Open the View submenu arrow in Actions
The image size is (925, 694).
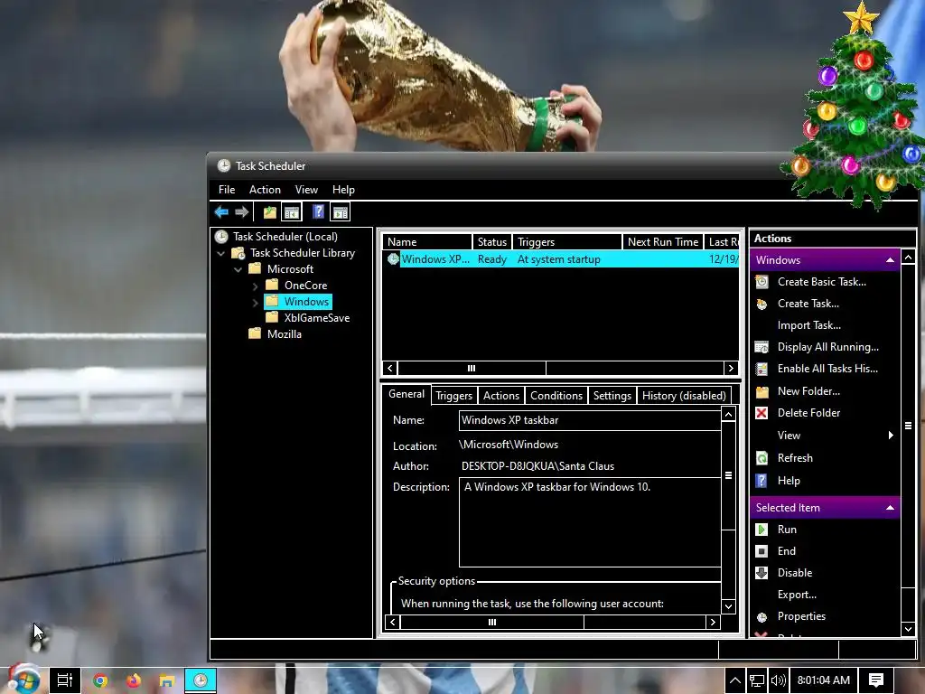click(x=891, y=436)
